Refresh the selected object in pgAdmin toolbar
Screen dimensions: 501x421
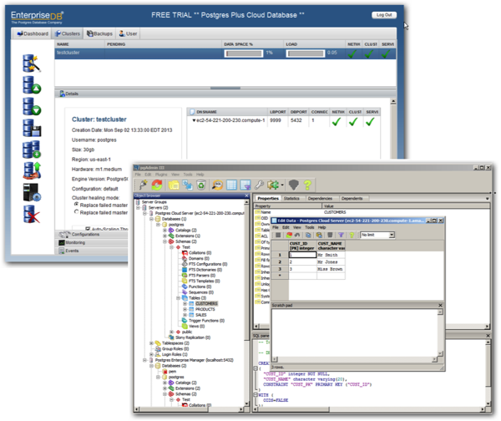coord(157,185)
